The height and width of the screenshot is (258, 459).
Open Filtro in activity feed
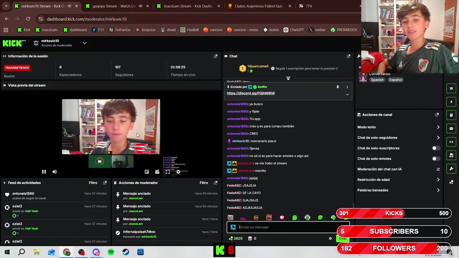(93, 183)
